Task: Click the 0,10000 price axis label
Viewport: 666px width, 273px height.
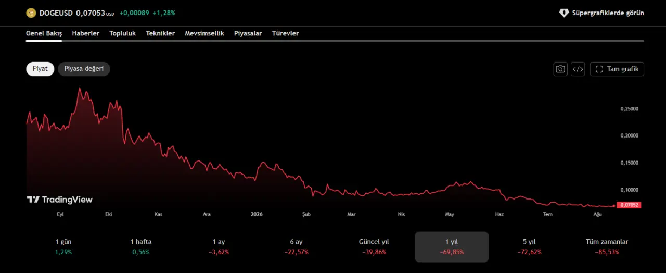Action: pyautogui.click(x=629, y=190)
